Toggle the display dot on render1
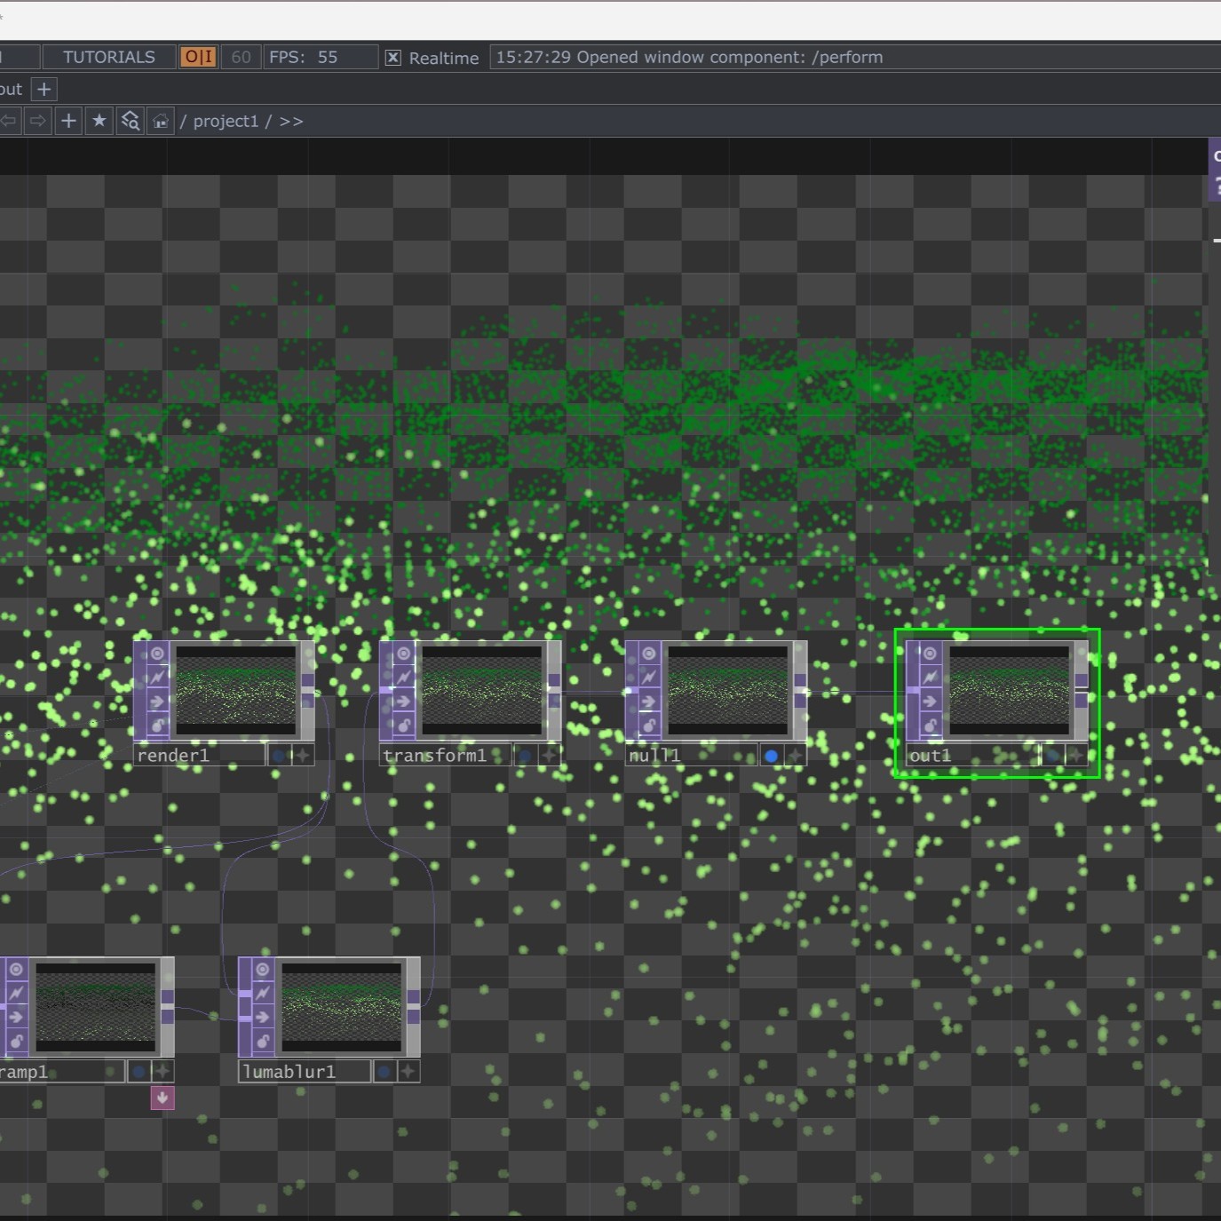Screen dimensions: 1221x1221 (280, 755)
